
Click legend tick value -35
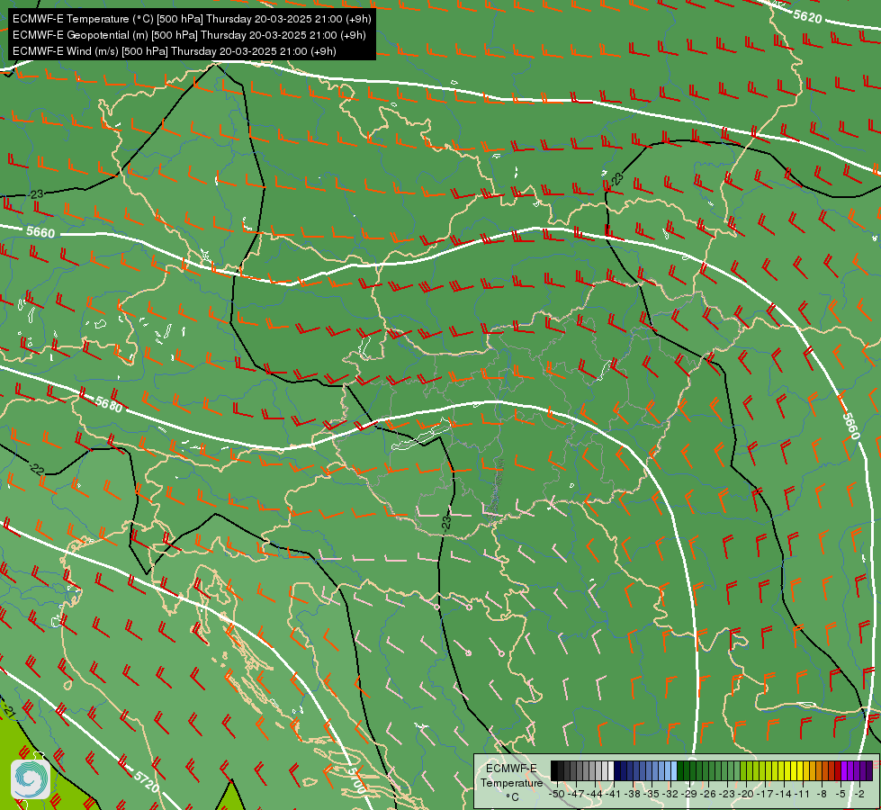pos(652,794)
